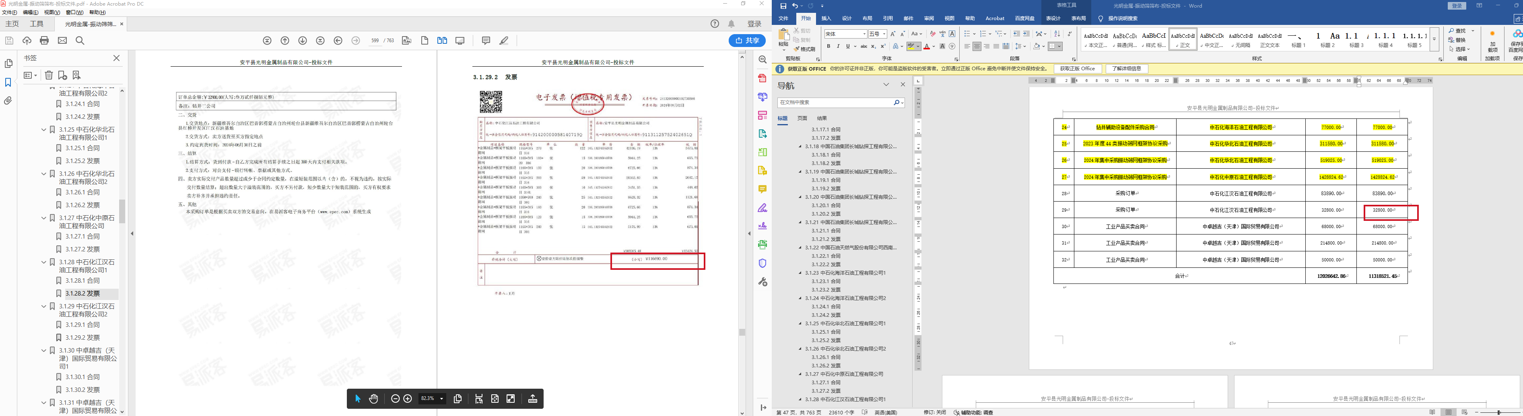The image size is (1523, 416).
Task: Switch to 工具 tab in Acrobat
Action: (x=37, y=24)
